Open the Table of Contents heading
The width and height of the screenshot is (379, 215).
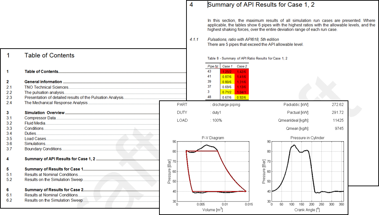pyautogui.click(x=49, y=55)
